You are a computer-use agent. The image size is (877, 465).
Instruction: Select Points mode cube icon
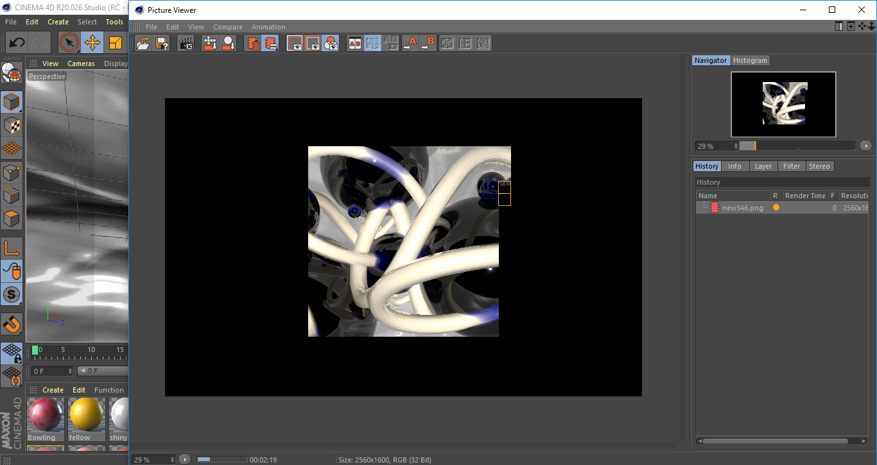pyautogui.click(x=12, y=172)
